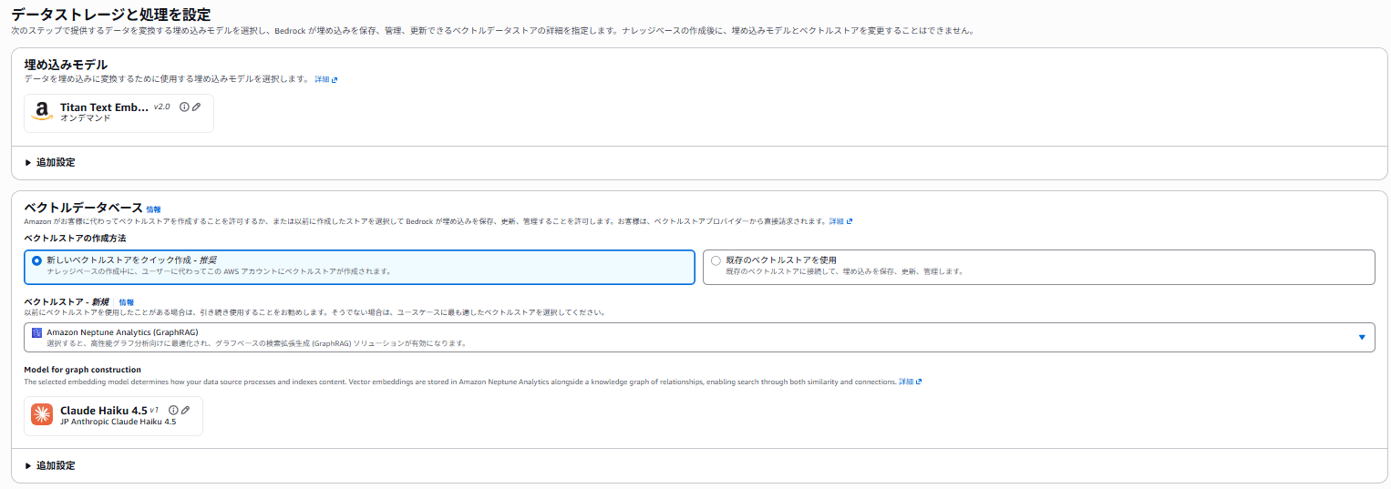Click the Anthropic logo on Claude Haiku card
This screenshot has height=489, width=1391.
click(x=42, y=414)
